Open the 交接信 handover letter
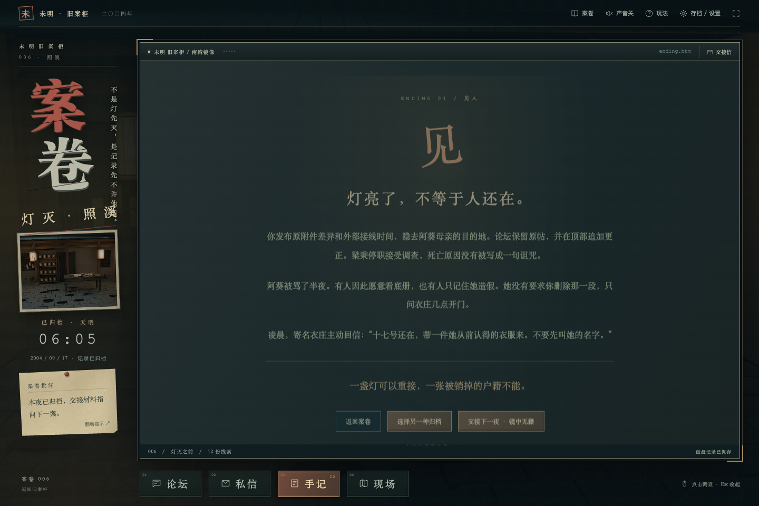759x506 pixels. [x=719, y=52]
